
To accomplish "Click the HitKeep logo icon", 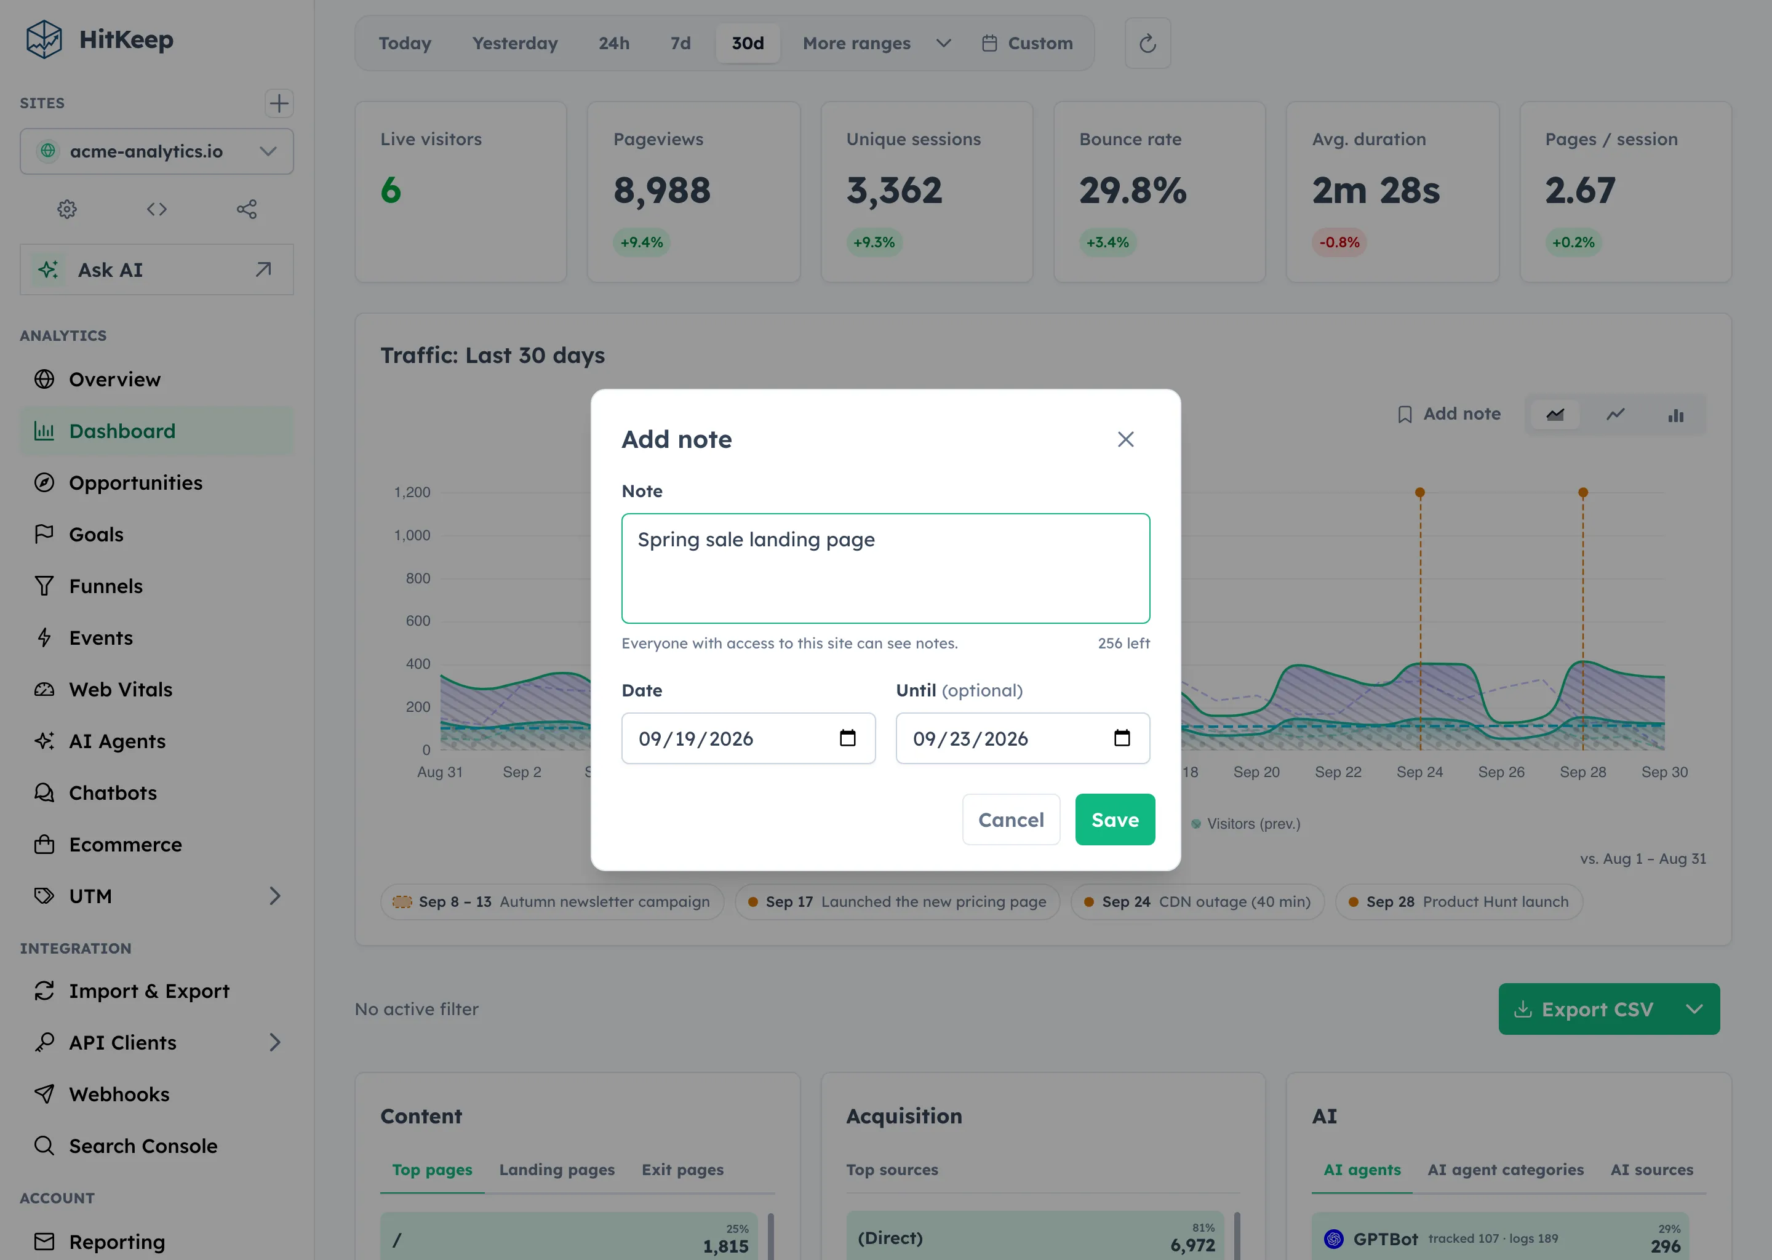I will (44, 39).
